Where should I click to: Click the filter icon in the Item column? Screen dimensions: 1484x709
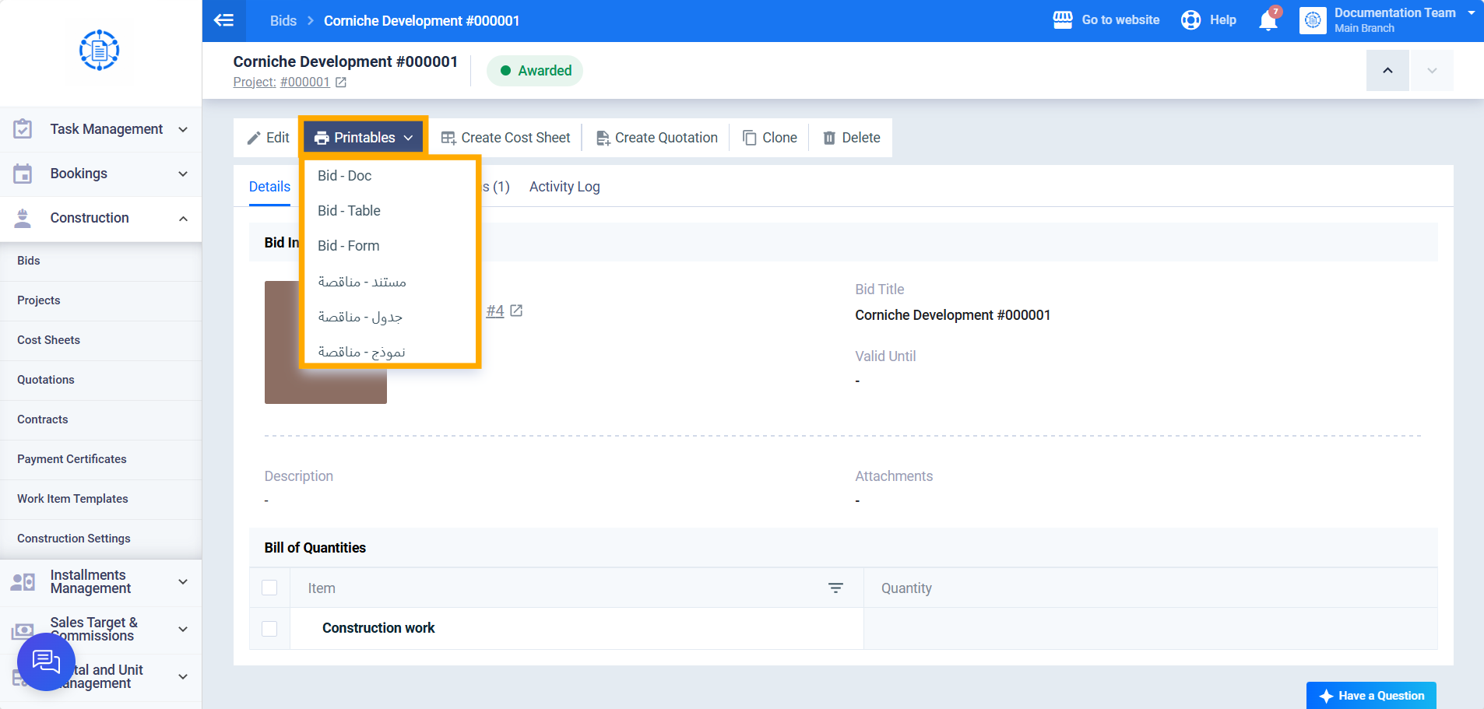835,588
